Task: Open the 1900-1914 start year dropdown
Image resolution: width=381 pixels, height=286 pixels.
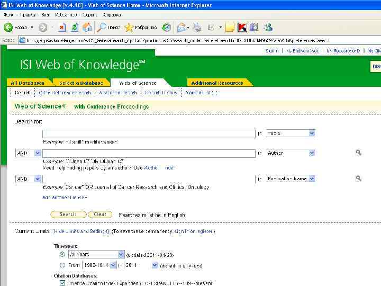Action: pos(113,265)
